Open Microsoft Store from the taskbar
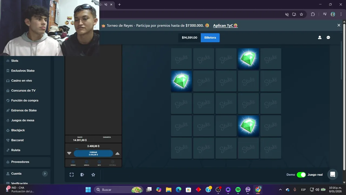 tap(188, 190)
